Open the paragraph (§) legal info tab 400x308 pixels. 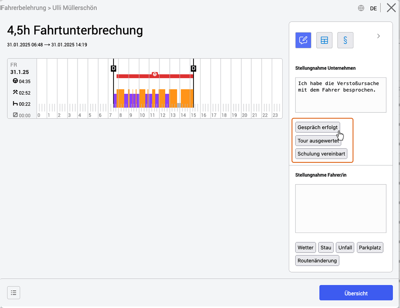(345, 40)
